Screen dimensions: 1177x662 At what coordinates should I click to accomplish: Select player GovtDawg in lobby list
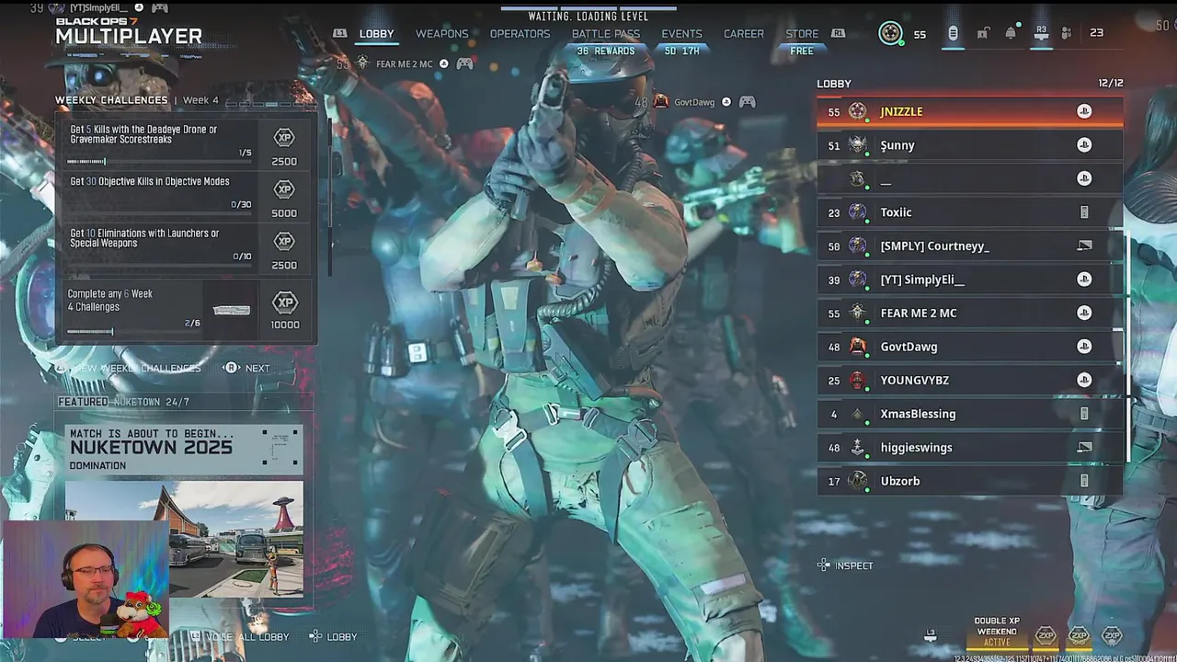(x=970, y=347)
